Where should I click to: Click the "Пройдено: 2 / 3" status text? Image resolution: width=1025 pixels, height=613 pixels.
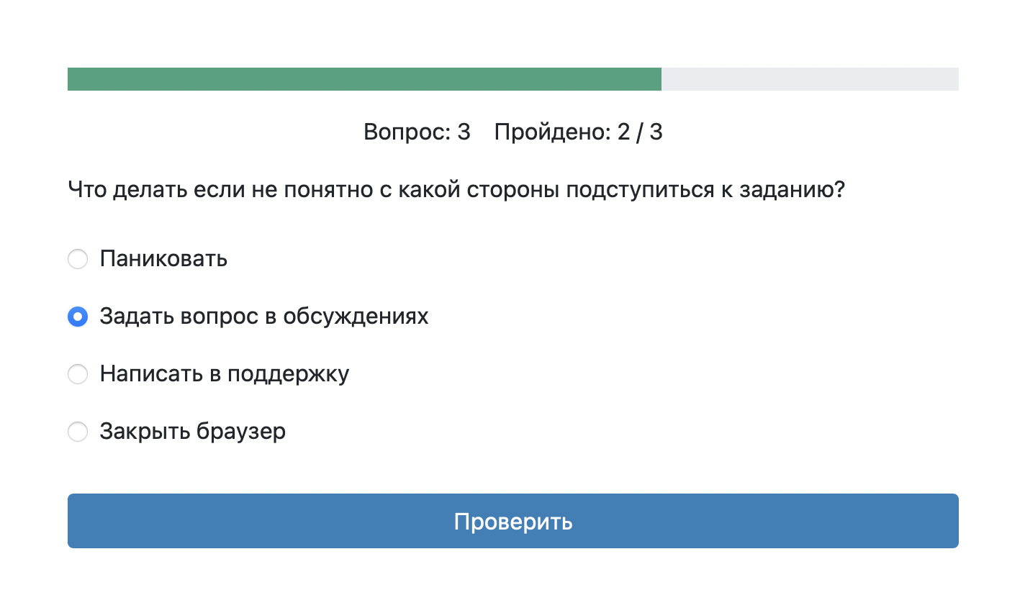point(578,132)
